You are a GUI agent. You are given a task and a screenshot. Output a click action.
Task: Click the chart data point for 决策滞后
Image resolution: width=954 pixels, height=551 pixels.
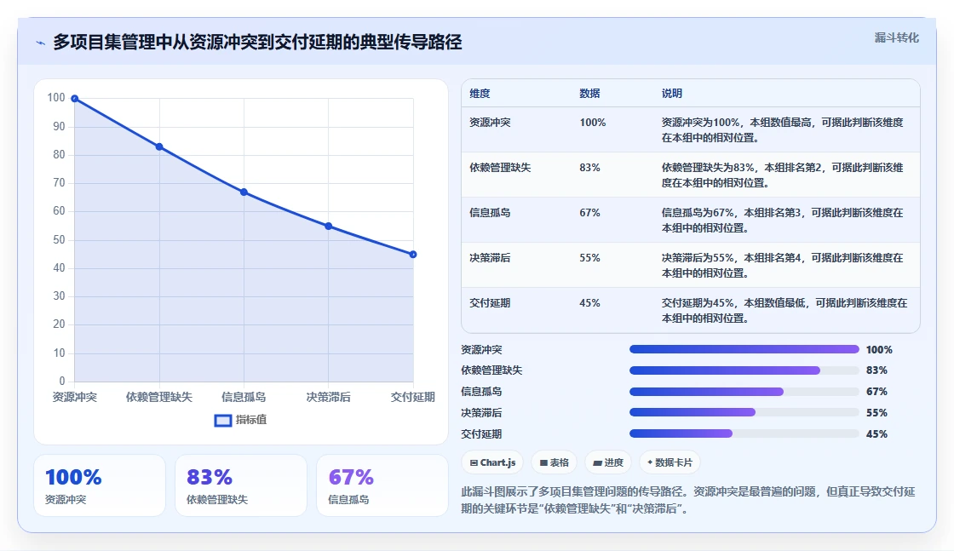(329, 227)
